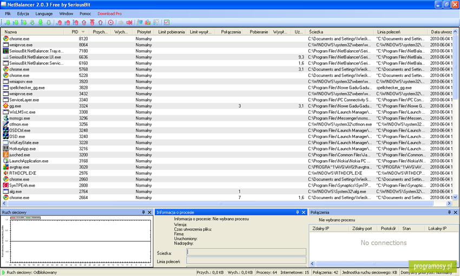
Task: Open the Plik menu
Action: [x=8, y=14]
